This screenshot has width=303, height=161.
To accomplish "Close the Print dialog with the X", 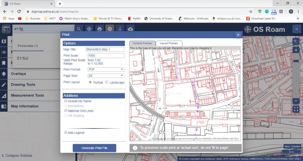I will point(238,35).
